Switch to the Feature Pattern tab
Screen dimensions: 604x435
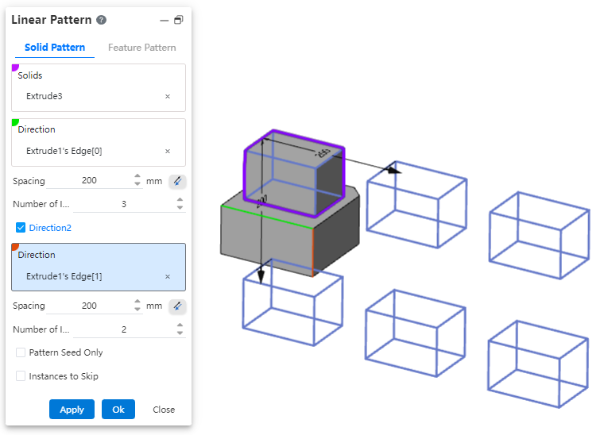click(141, 48)
